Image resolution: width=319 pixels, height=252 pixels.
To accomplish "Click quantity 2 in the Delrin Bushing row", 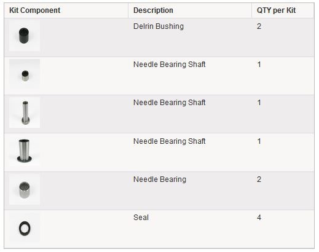I will point(259,26).
